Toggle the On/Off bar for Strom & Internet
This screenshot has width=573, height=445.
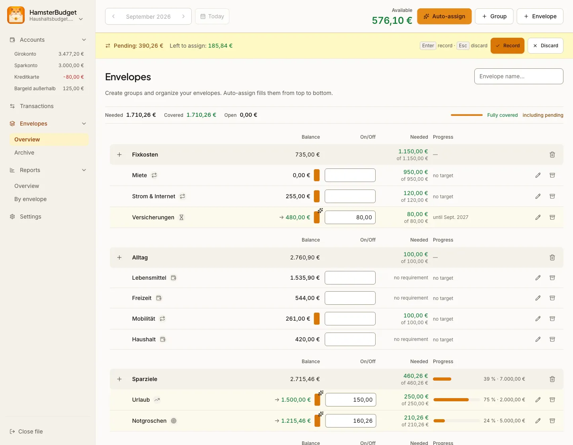tap(317, 196)
